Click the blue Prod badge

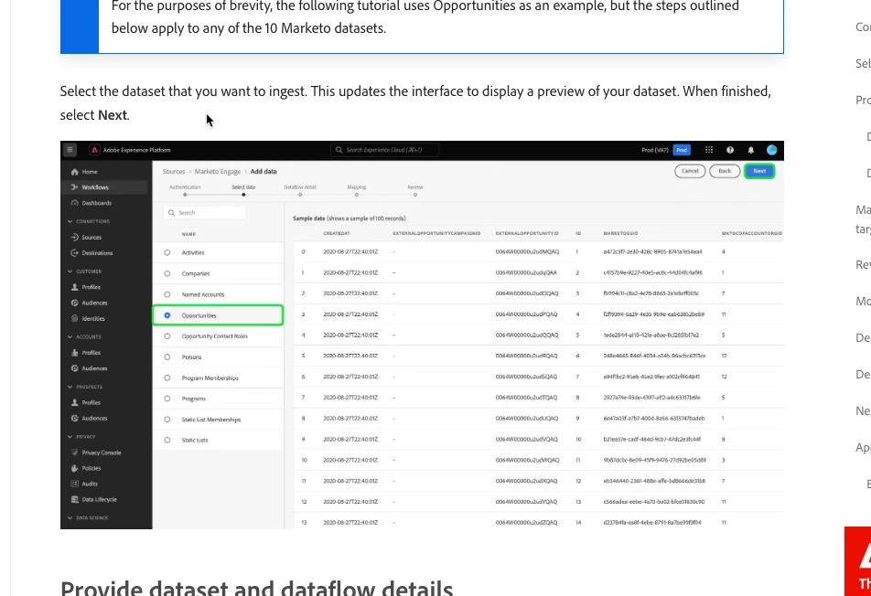click(x=682, y=150)
